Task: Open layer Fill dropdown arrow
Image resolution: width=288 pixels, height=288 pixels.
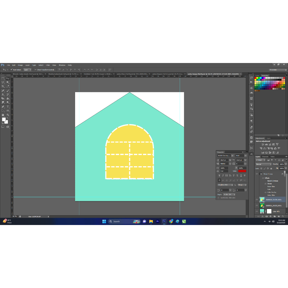Action: click(x=286, y=168)
